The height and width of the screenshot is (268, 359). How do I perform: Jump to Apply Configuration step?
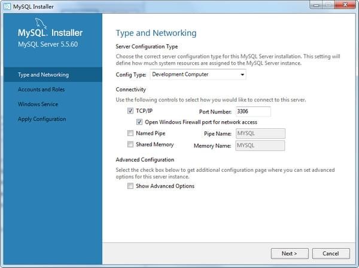pos(42,119)
